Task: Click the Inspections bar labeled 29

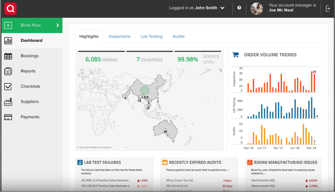Action: tap(314, 83)
